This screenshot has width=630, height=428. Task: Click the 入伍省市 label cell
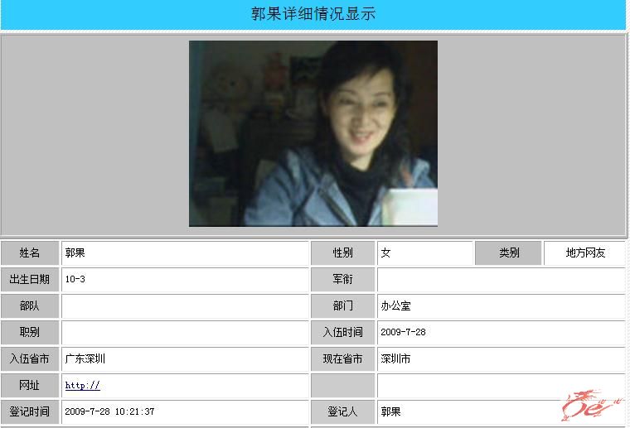[x=30, y=358]
